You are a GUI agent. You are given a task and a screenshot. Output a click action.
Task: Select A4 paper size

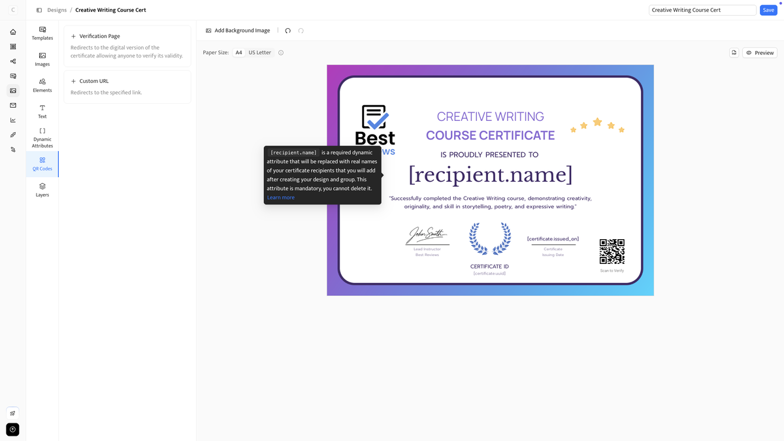pos(238,52)
